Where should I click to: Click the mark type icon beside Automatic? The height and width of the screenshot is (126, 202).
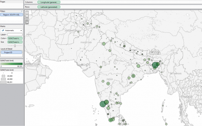pyautogui.click(x=3, y=30)
